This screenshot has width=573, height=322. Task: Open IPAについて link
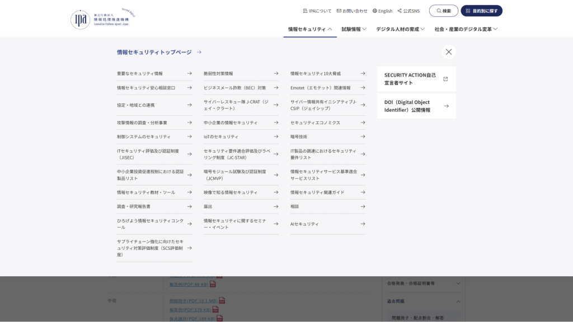(317, 11)
